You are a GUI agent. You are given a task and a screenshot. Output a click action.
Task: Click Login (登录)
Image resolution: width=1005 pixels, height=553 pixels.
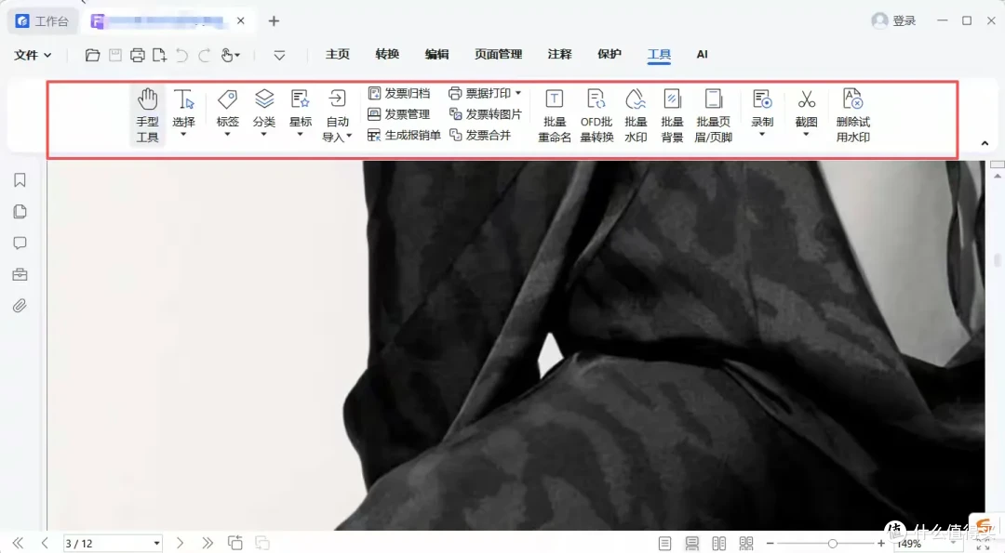pyautogui.click(x=894, y=20)
